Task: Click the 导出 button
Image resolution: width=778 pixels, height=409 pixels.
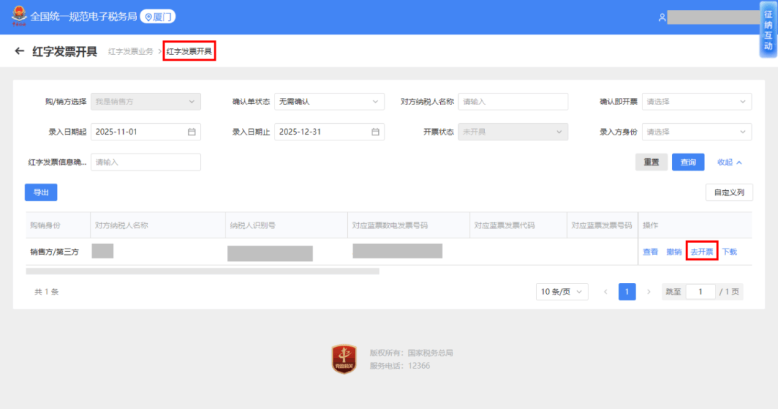Action: click(x=41, y=192)
